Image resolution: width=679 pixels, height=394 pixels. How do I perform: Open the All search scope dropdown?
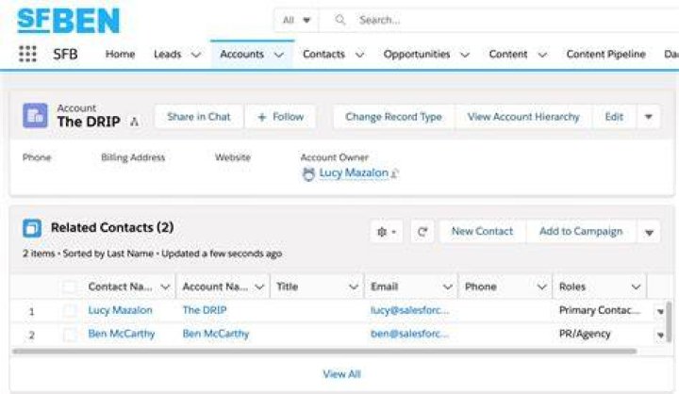tap(297, 20)
